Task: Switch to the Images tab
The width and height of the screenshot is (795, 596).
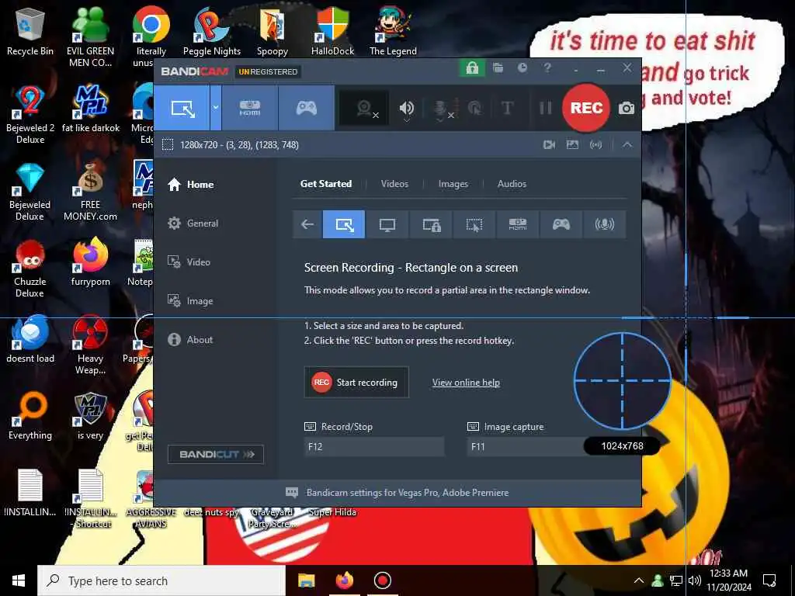Action: [453, 184]
